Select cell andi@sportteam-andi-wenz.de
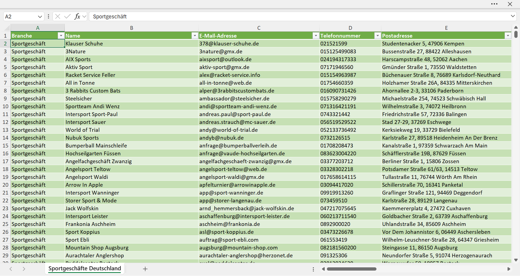Image resolution: width=520 pixels, height=276 pixels. 259,106
